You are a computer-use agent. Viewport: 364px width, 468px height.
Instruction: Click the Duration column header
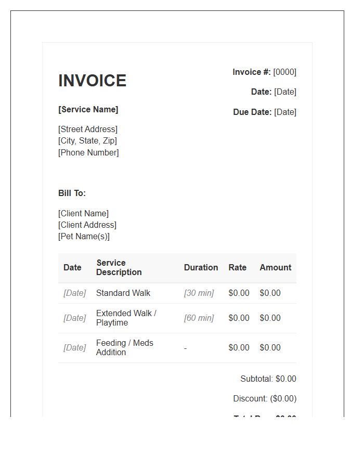[x=201, y=267]
